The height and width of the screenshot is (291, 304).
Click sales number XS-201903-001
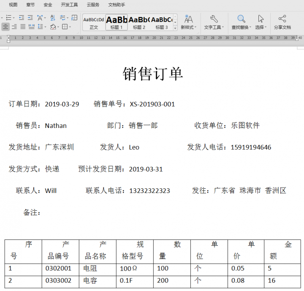coord(152,104)
